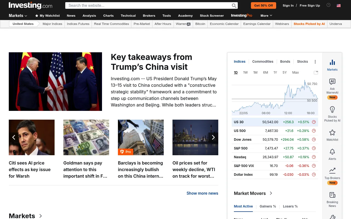Open the WarrenAI subnav link

coord(183,24)
